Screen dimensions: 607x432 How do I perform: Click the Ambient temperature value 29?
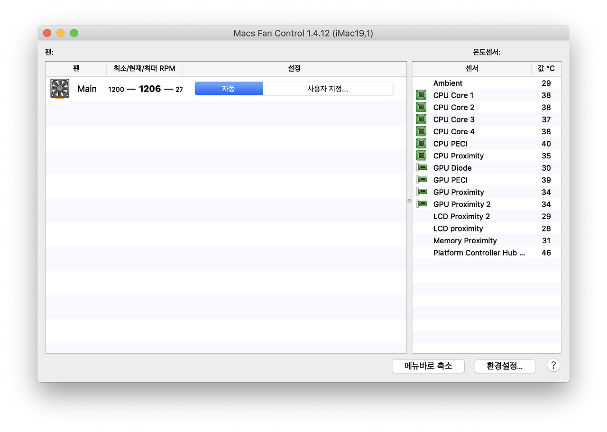[x=546, y=83]
